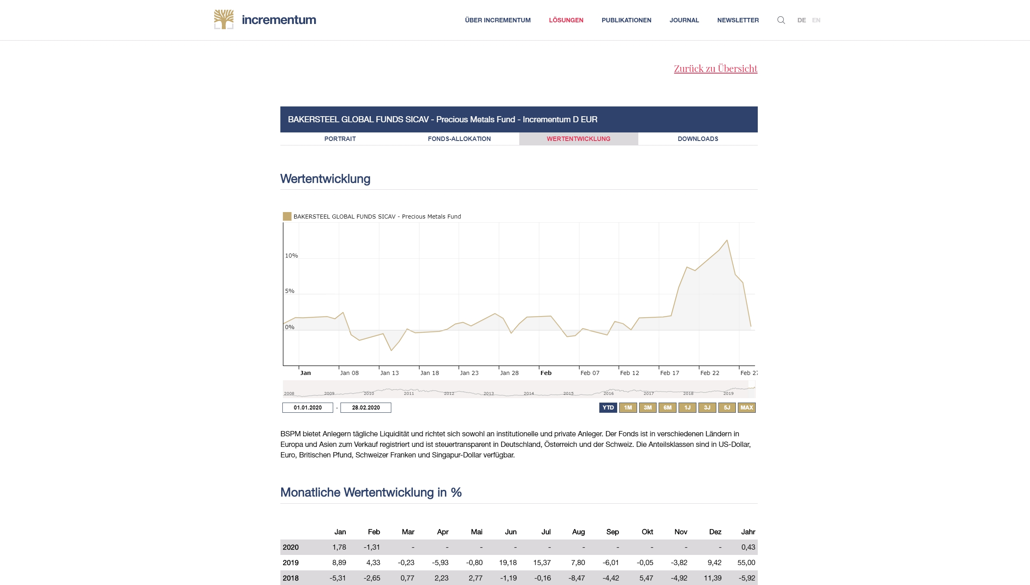Click the 2020 Jan value 1,78

coord(339,547)
